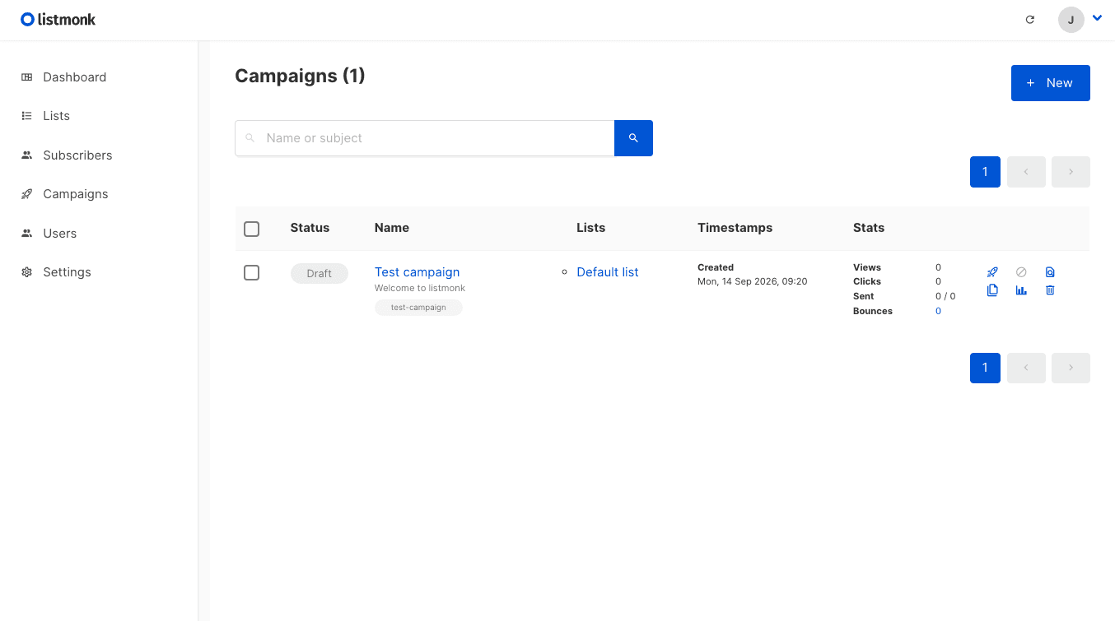The height and width of the screenshot is (621, 1115).
Task: Click the previous-page arrow below the table
Action: 1026,368
